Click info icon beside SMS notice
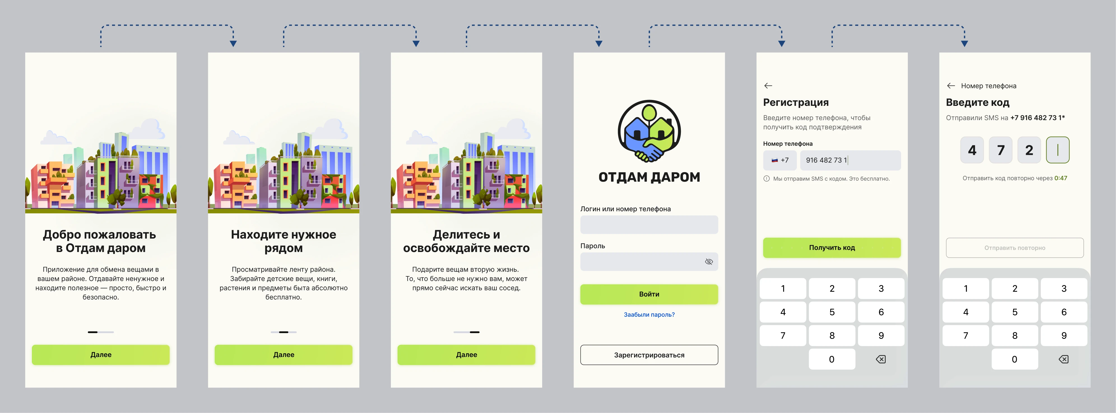This screenshot has width=1116, height=413. point(766,178)
